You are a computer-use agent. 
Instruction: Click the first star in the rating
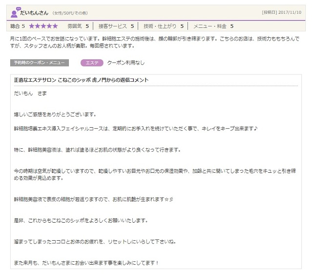(x=32, y=26)
